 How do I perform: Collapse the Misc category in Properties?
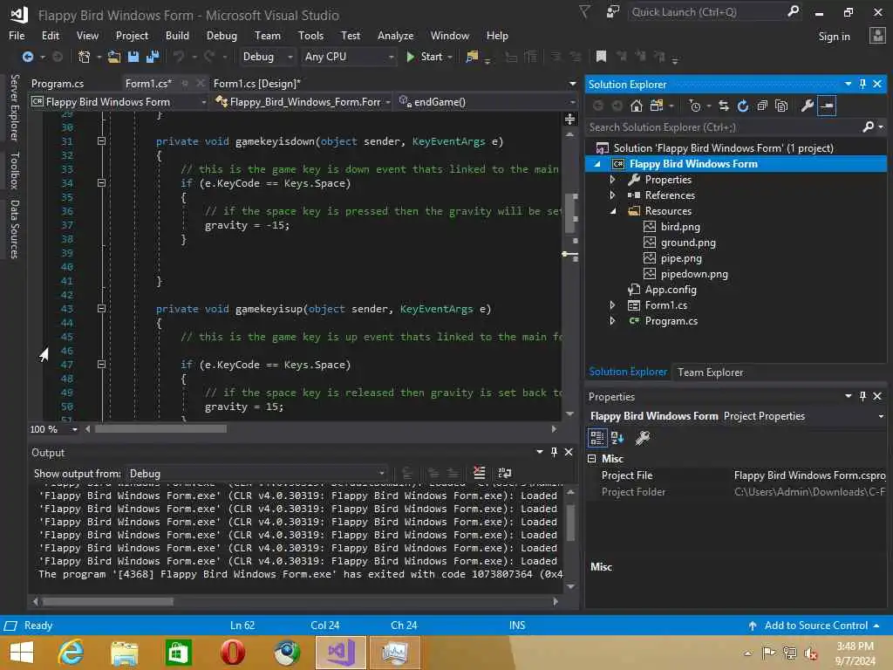(x=592, y=459)
